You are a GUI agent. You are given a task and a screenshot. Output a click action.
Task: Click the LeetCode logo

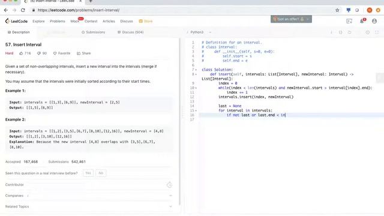(x=16, y=21)
